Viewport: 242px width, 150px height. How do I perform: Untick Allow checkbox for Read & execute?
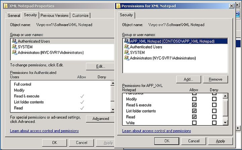(194, 105)
